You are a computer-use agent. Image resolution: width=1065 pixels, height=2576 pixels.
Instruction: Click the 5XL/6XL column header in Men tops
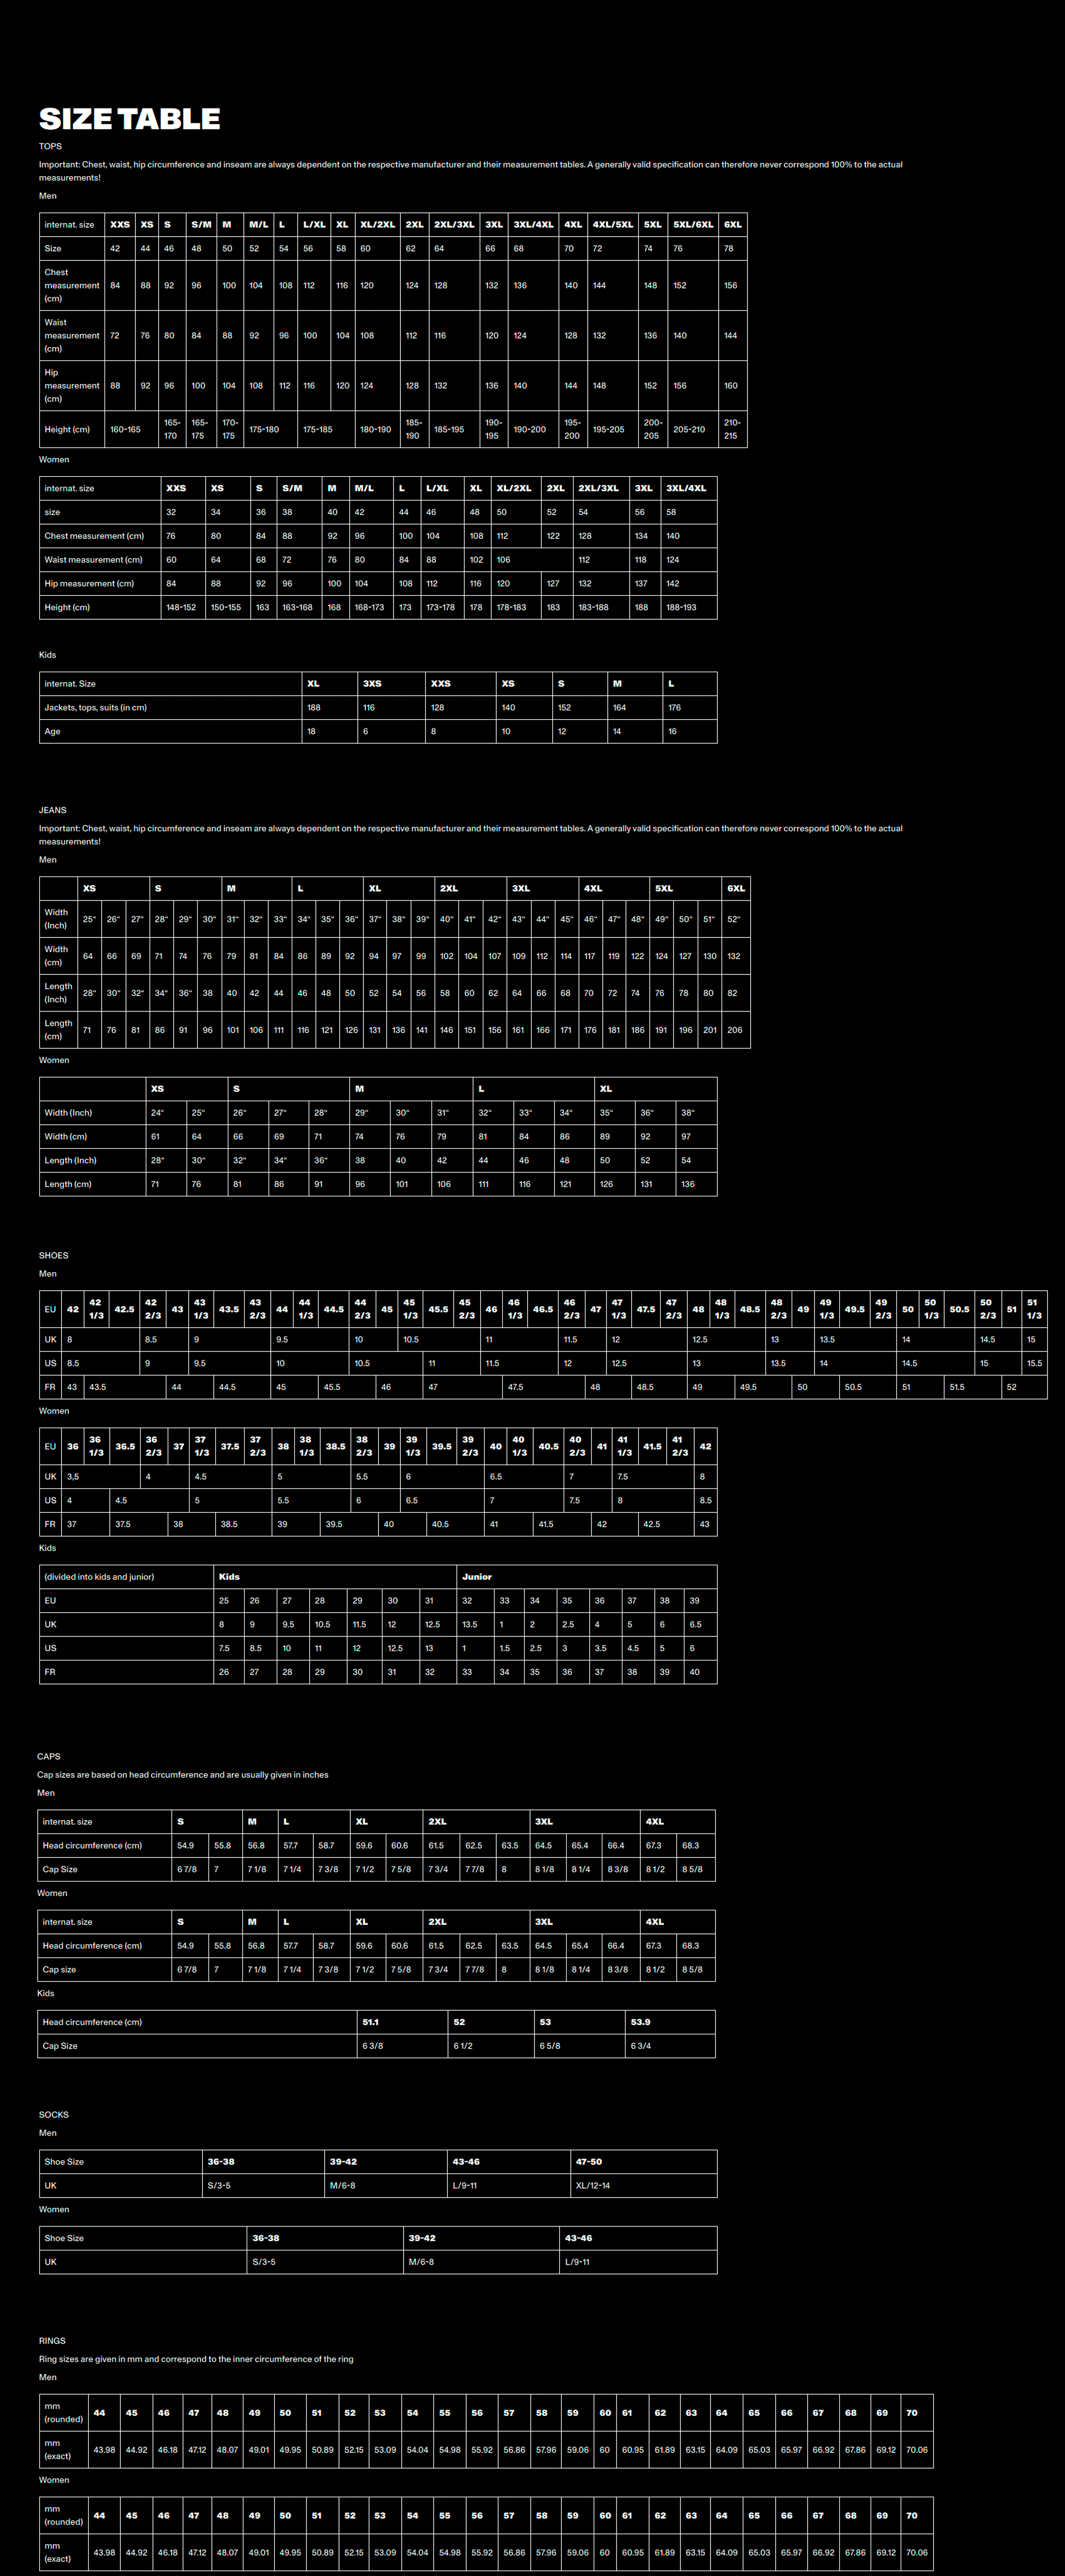coord(693,224)
